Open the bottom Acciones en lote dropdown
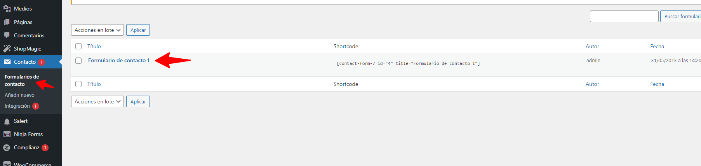The width and height of the screenshot is (701, 166). [97, 101]
